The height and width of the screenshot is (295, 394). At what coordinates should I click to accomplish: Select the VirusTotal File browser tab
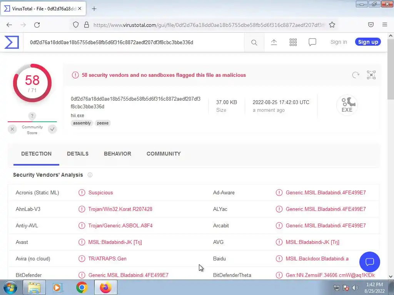[x=43, y=8]
